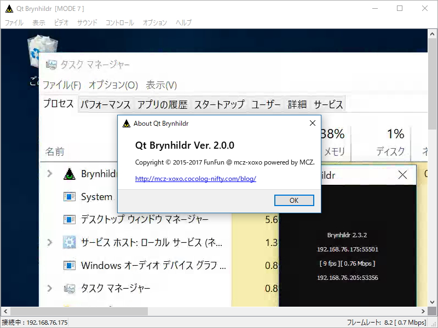Click the タスク マネージャー process icon
Image resolution: width=438 pixels, height=328 pixels.
69,288
